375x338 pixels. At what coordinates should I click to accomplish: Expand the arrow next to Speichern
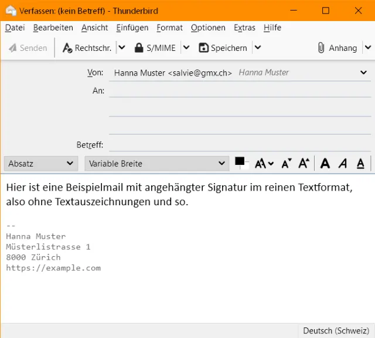click(258, 48)
